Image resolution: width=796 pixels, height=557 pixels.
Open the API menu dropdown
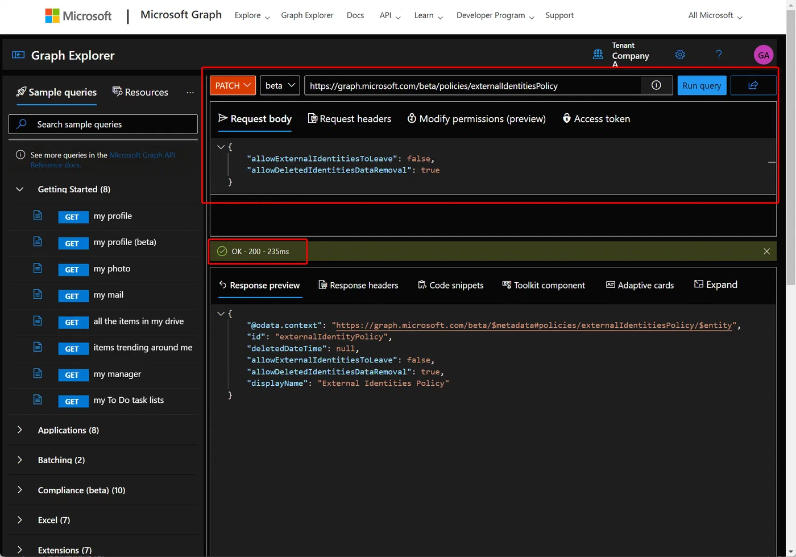[x=390, y=15]
